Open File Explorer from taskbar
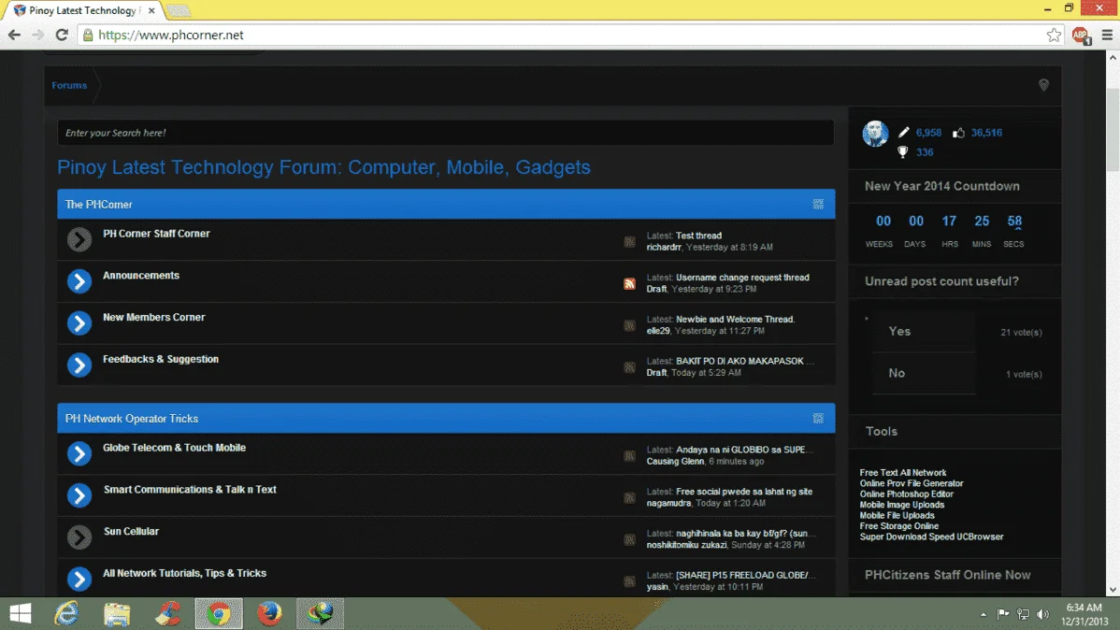Viewport: 1120px width, 630px height. (x=117, y=613)
